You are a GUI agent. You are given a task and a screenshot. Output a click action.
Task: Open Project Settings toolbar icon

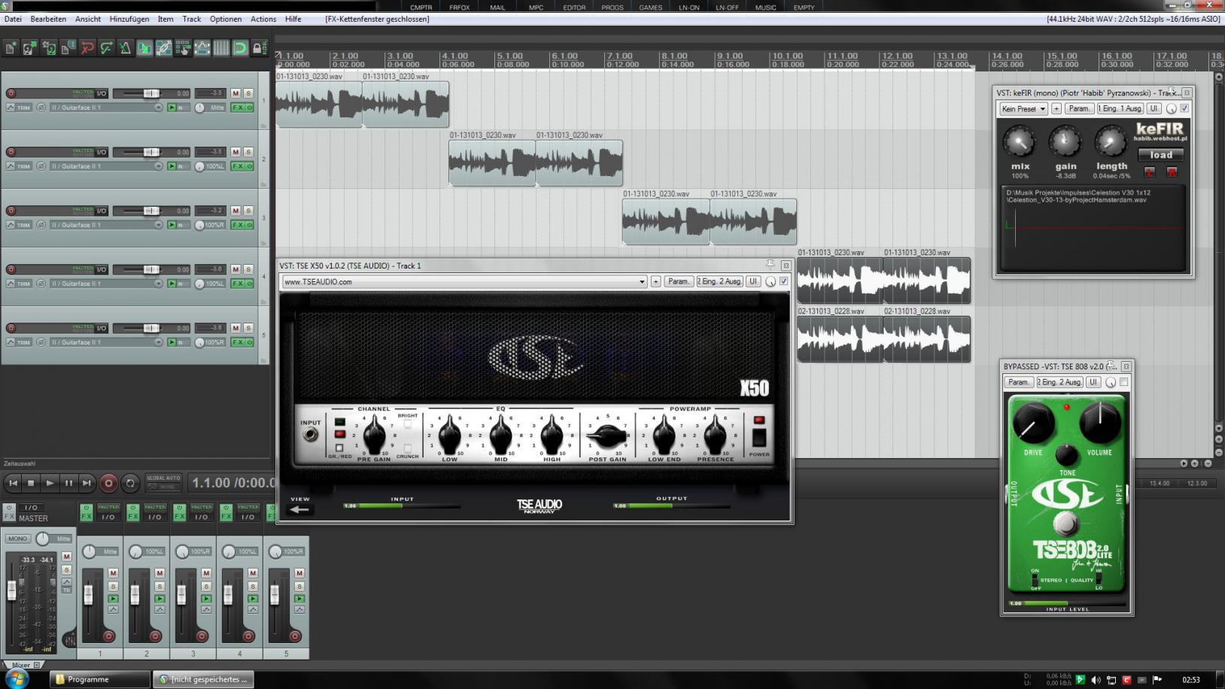pos(68,48)
